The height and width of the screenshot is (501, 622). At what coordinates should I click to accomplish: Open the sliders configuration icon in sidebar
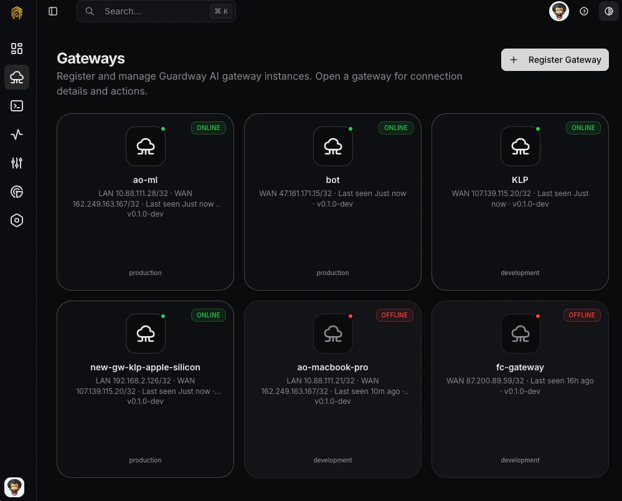(17, 163)
